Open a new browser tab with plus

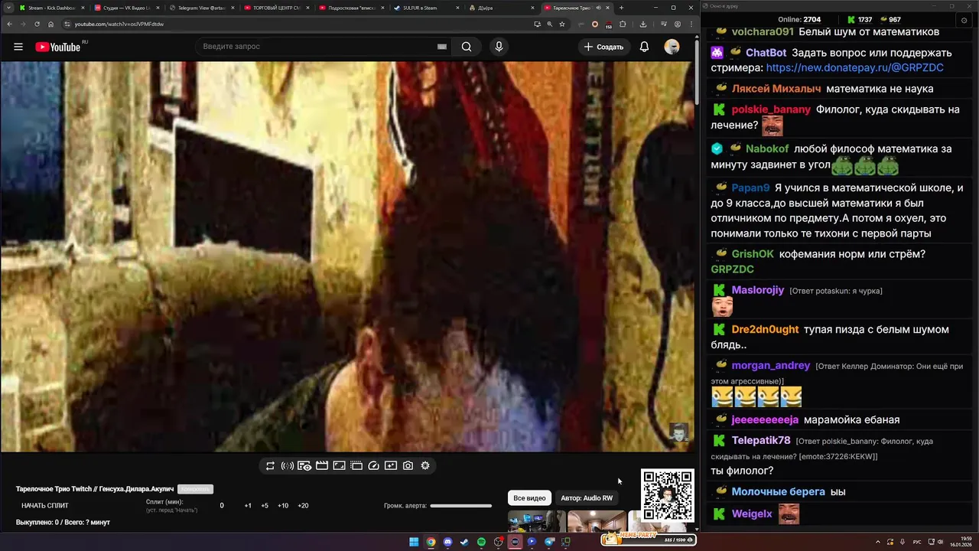(621, 8)
